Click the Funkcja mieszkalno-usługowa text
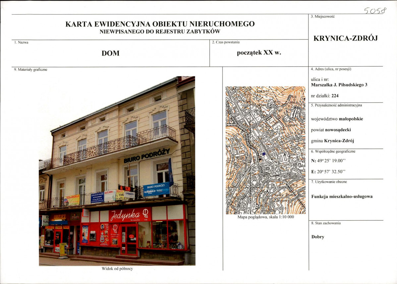Viewport: 397px width, 284px height. tap(342, 196)
